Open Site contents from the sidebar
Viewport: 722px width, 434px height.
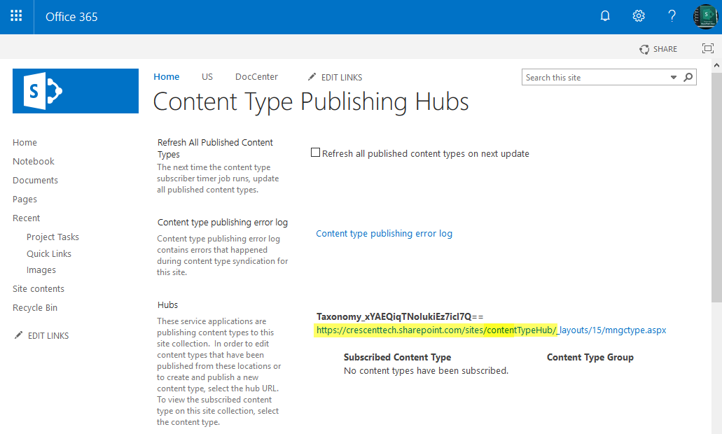pyautogui.click(x=38, y=288)
